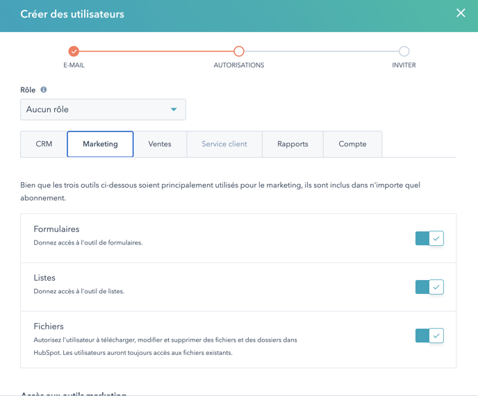Toggle Formulaires access switch
Image resolution: width=478 pixels, height=396 pixels.
click(429, 238)
